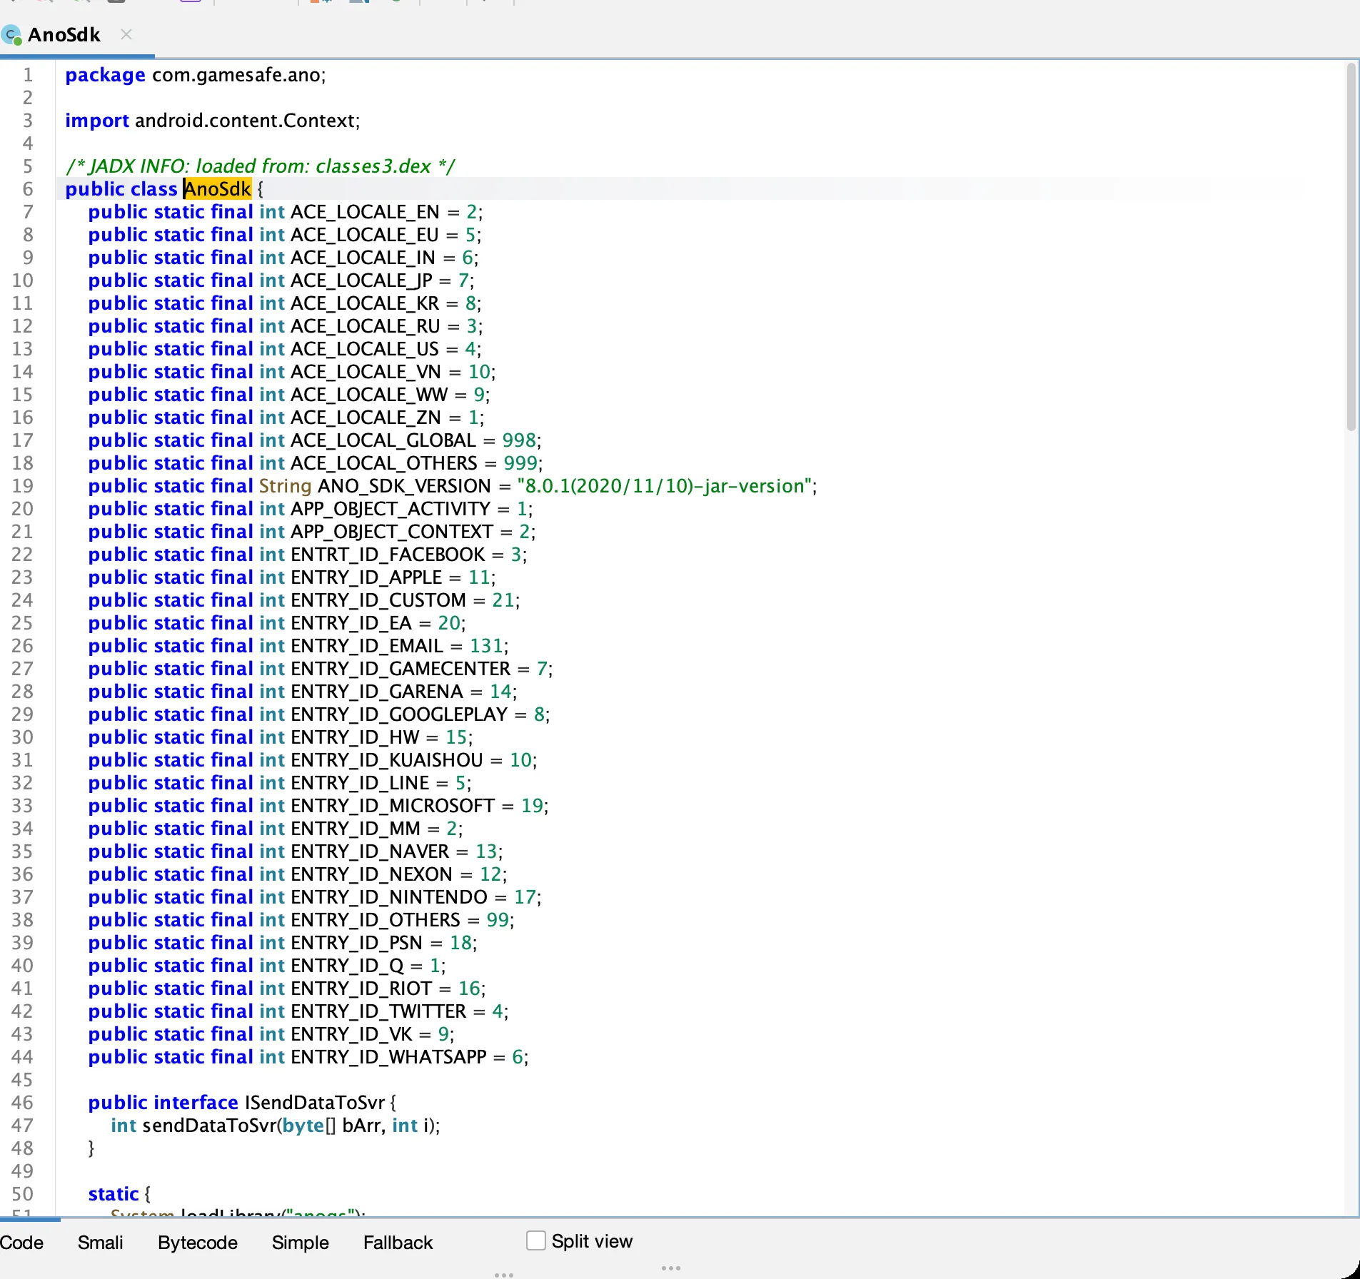Click the ENTRY_ID_NINTENDO field name
1360x1279 pixels.
pyautogui.click(x=389, y=897)
